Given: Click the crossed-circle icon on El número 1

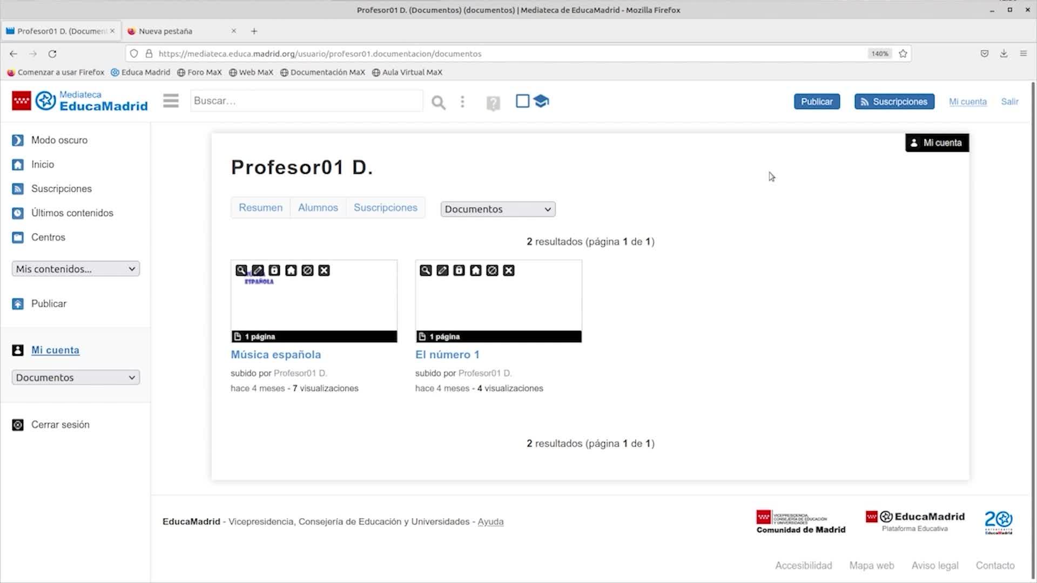Looking at the screenshot, I should pos(492,270).
